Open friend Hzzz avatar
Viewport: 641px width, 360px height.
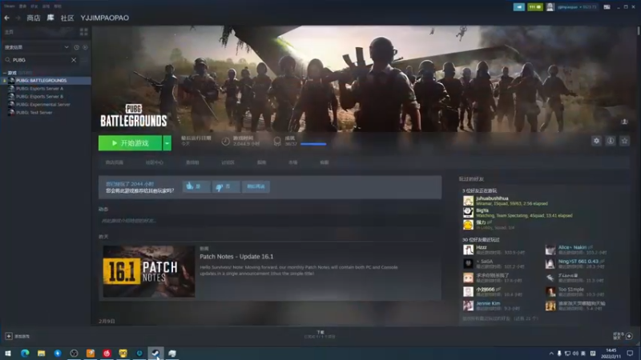pos(468,250)
